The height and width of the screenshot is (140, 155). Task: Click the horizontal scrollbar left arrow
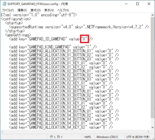coord(2,131)
